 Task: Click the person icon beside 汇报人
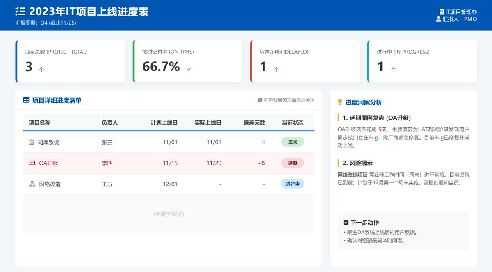click(439, 19)
